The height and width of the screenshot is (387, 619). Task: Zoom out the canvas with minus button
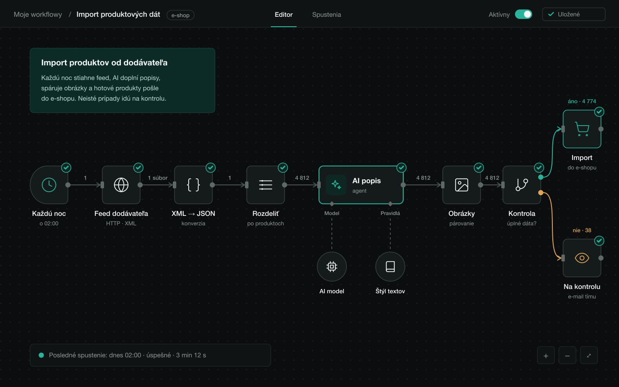pos(567,356)
